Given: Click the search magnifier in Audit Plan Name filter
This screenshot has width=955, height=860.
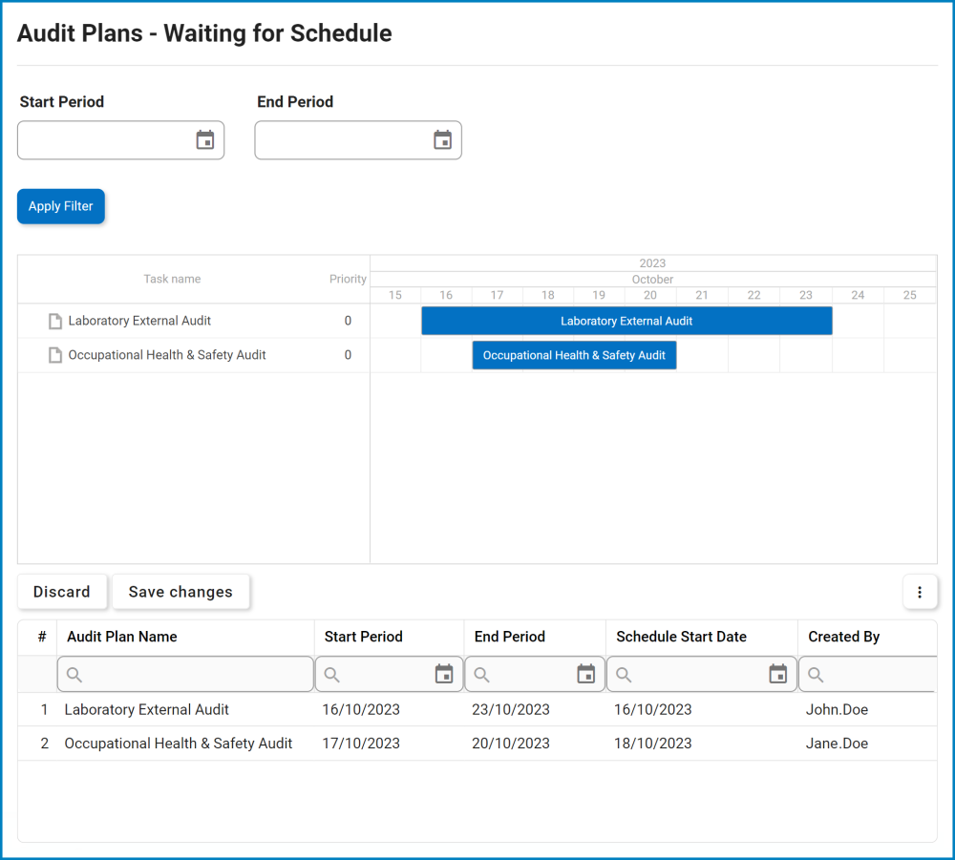Looking at the screenshot, I should click(74, 674).
